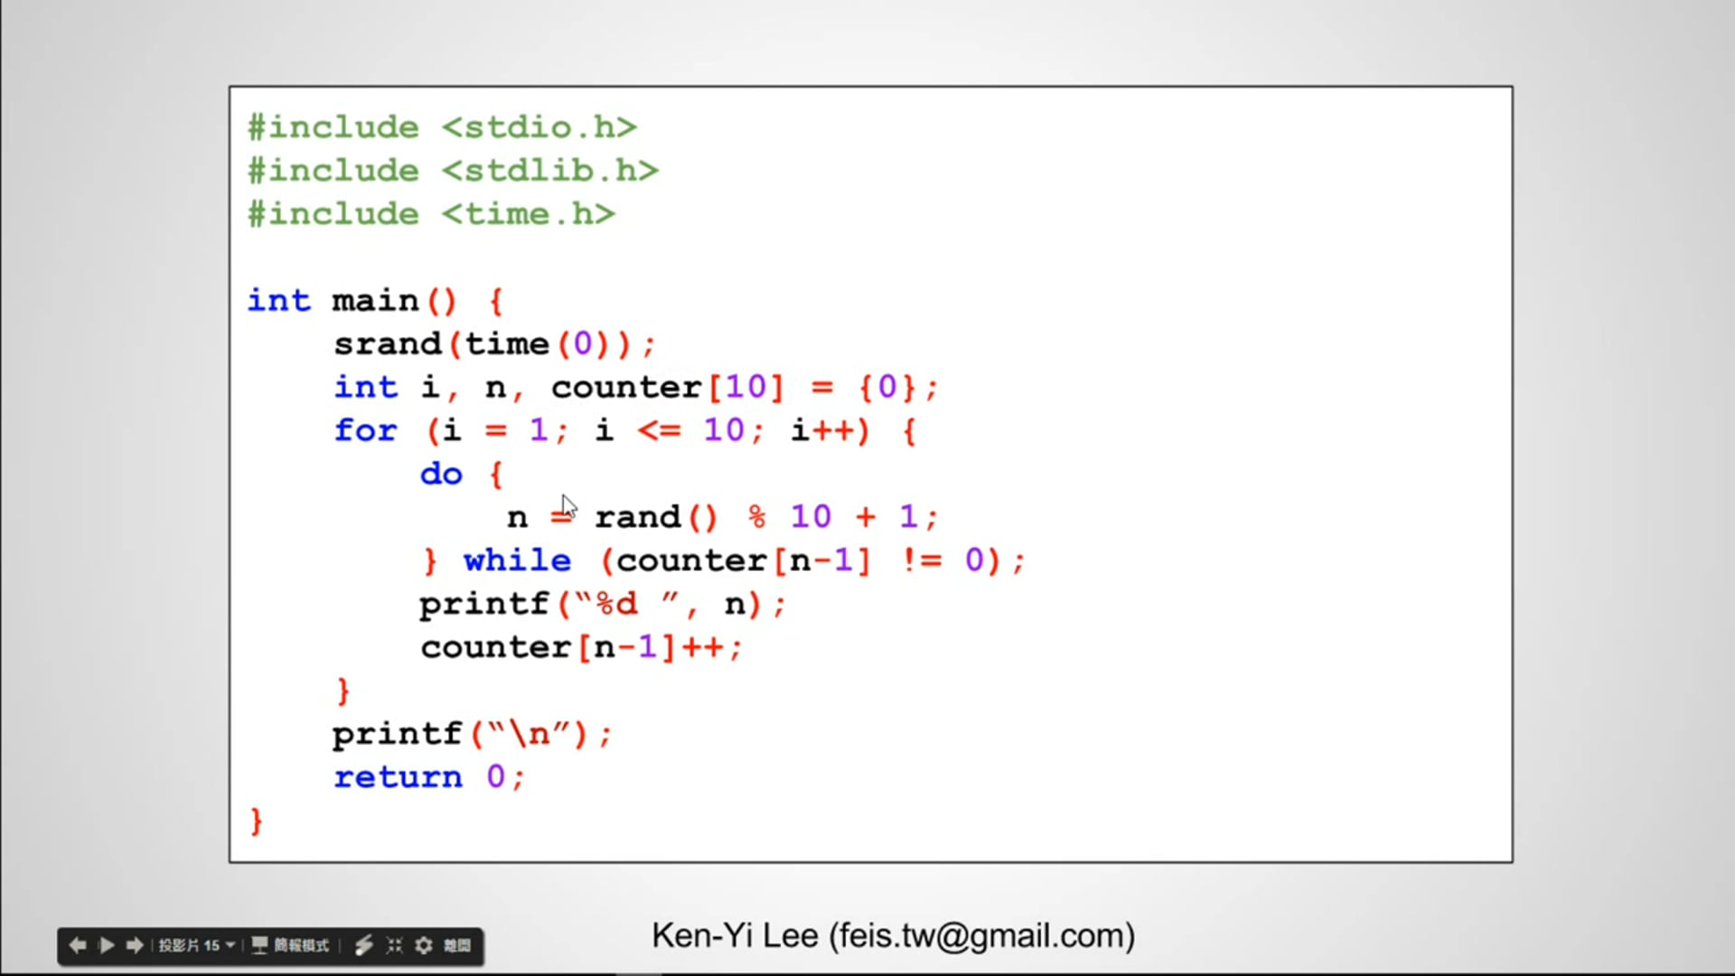Click the srand(time(0)) statement
Image resolution: width=1735 pixels, height=976 pixels.
pyautogui.click(x=494, y=344)
